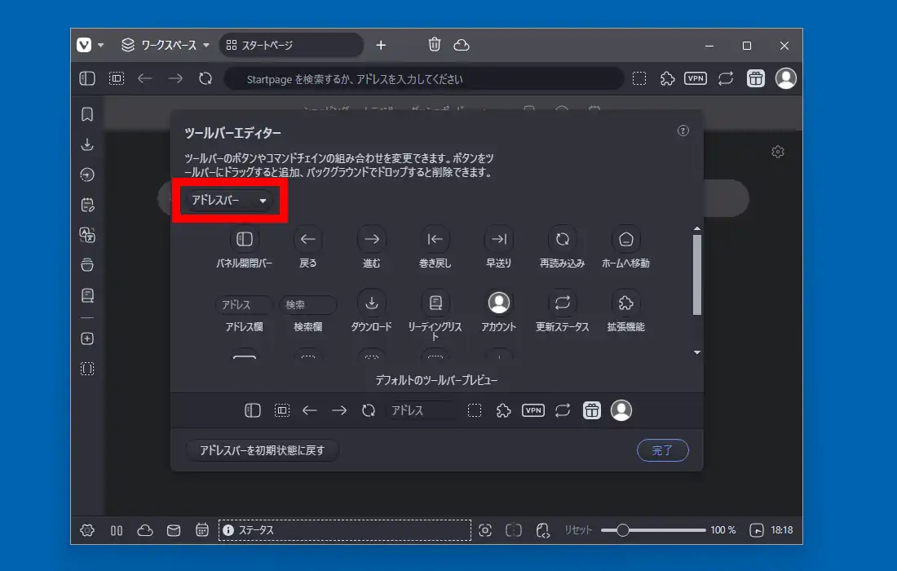Click scroll down arrow of component list
This screenshot has height=571, width=897.
(696, 352)
